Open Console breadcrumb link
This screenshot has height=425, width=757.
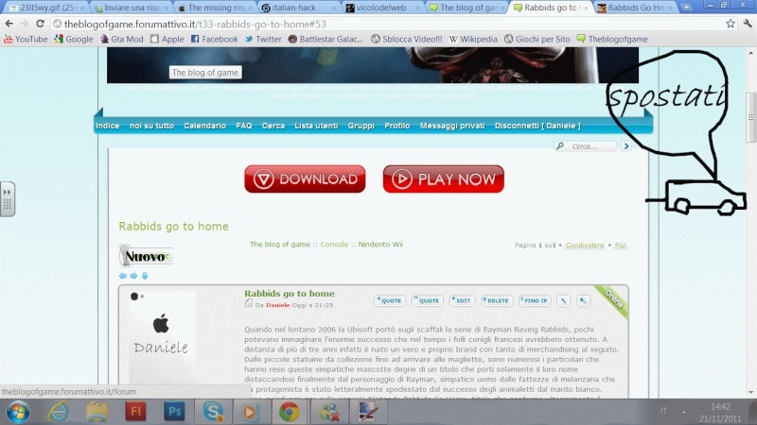[x=334, y=245]
